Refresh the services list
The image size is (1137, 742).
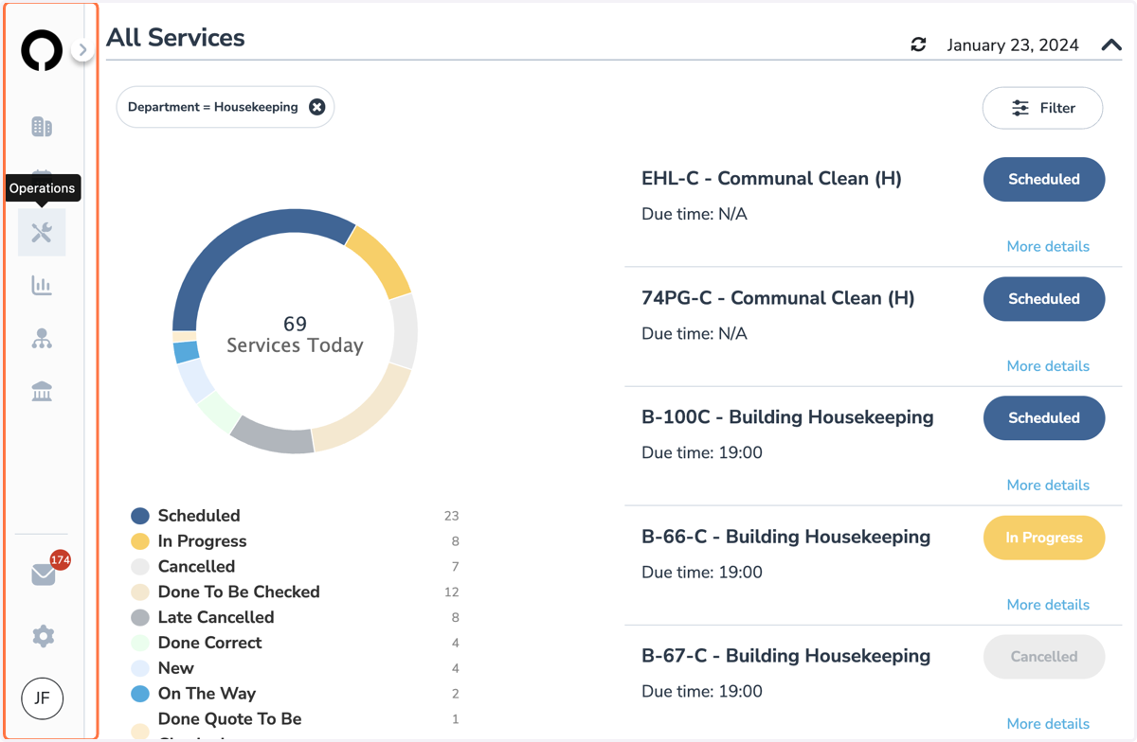pos(918,44)
